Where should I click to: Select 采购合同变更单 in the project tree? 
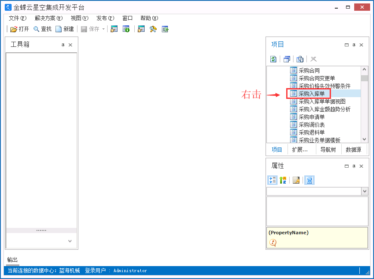pyautogui.click(x=317, y=78)
